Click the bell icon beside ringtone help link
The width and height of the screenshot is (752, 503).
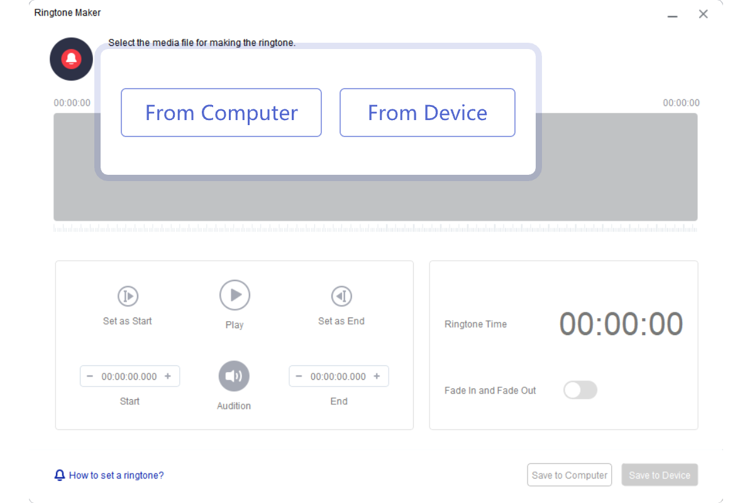tap(60, 475)
